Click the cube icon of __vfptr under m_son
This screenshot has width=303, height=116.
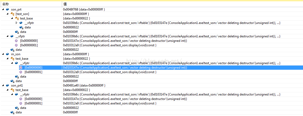[x=16, y=63]
